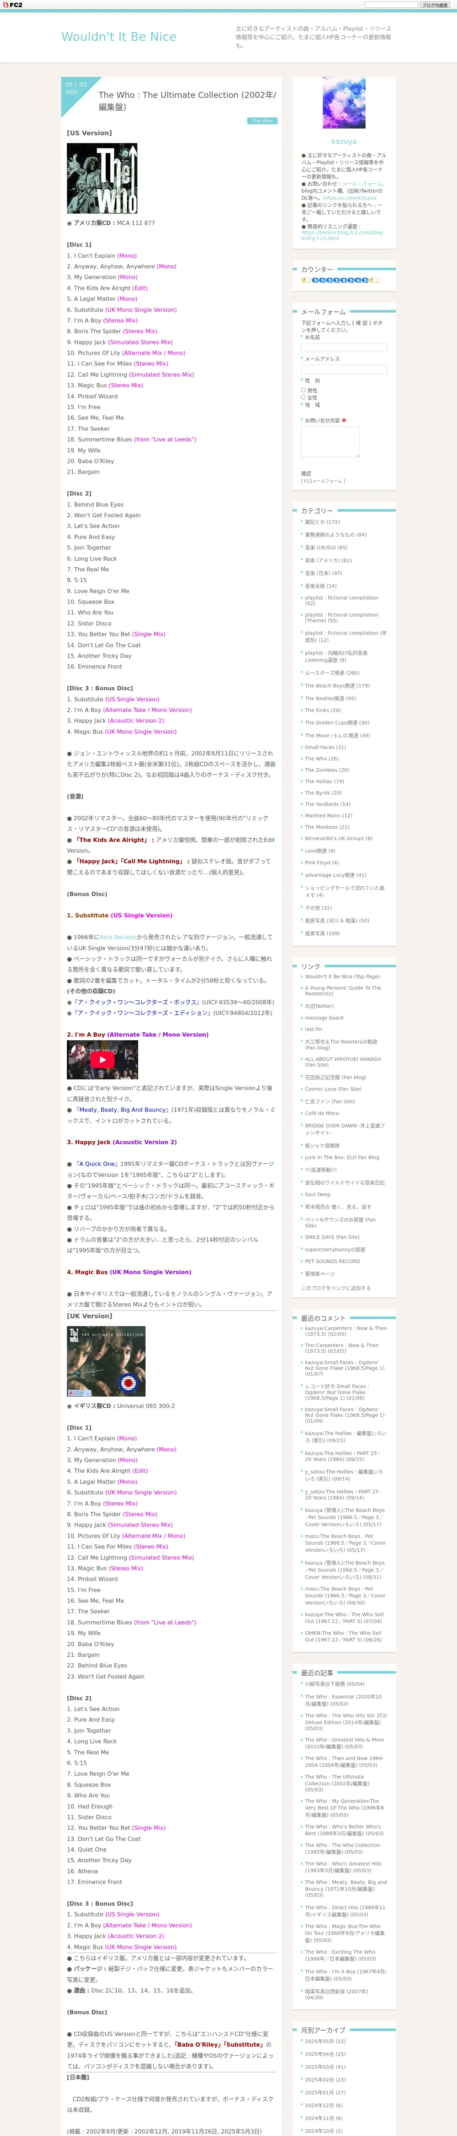This screenshot has width=457, height=2136.
Task: Open the Atco Records link in article
Action: [118, 937]
